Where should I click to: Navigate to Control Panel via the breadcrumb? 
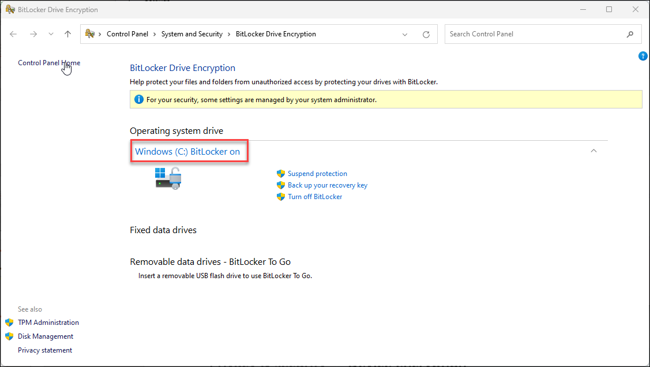coord(127,33)
